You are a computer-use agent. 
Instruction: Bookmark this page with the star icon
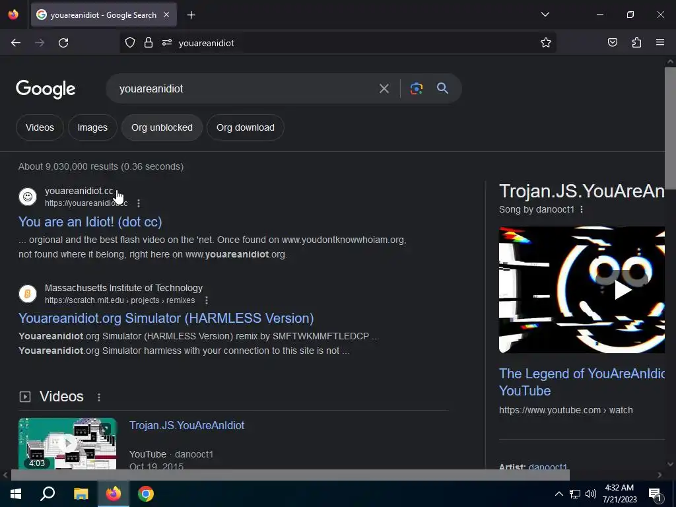click(546, 43)
